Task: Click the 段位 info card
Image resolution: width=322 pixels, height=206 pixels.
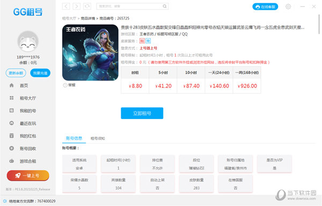Action: tap(196, 164)
